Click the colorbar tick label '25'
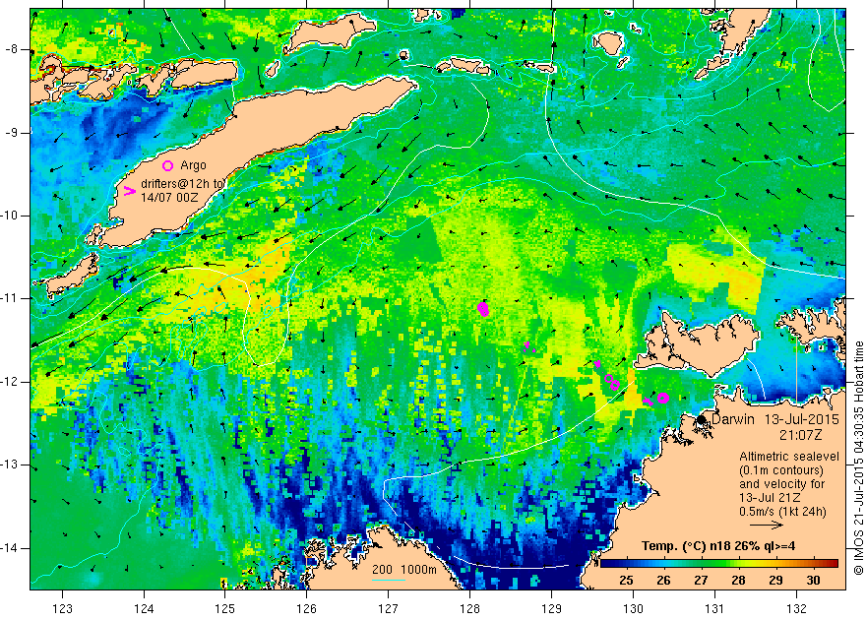 [626, 581]
